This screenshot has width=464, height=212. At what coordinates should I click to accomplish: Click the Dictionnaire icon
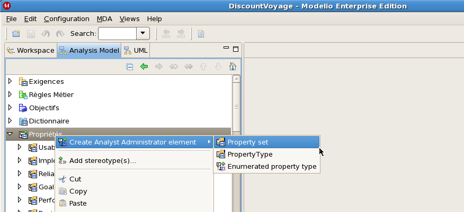23,121
